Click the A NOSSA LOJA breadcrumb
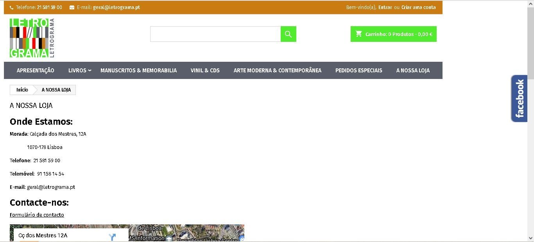 [x=56, y=90]
